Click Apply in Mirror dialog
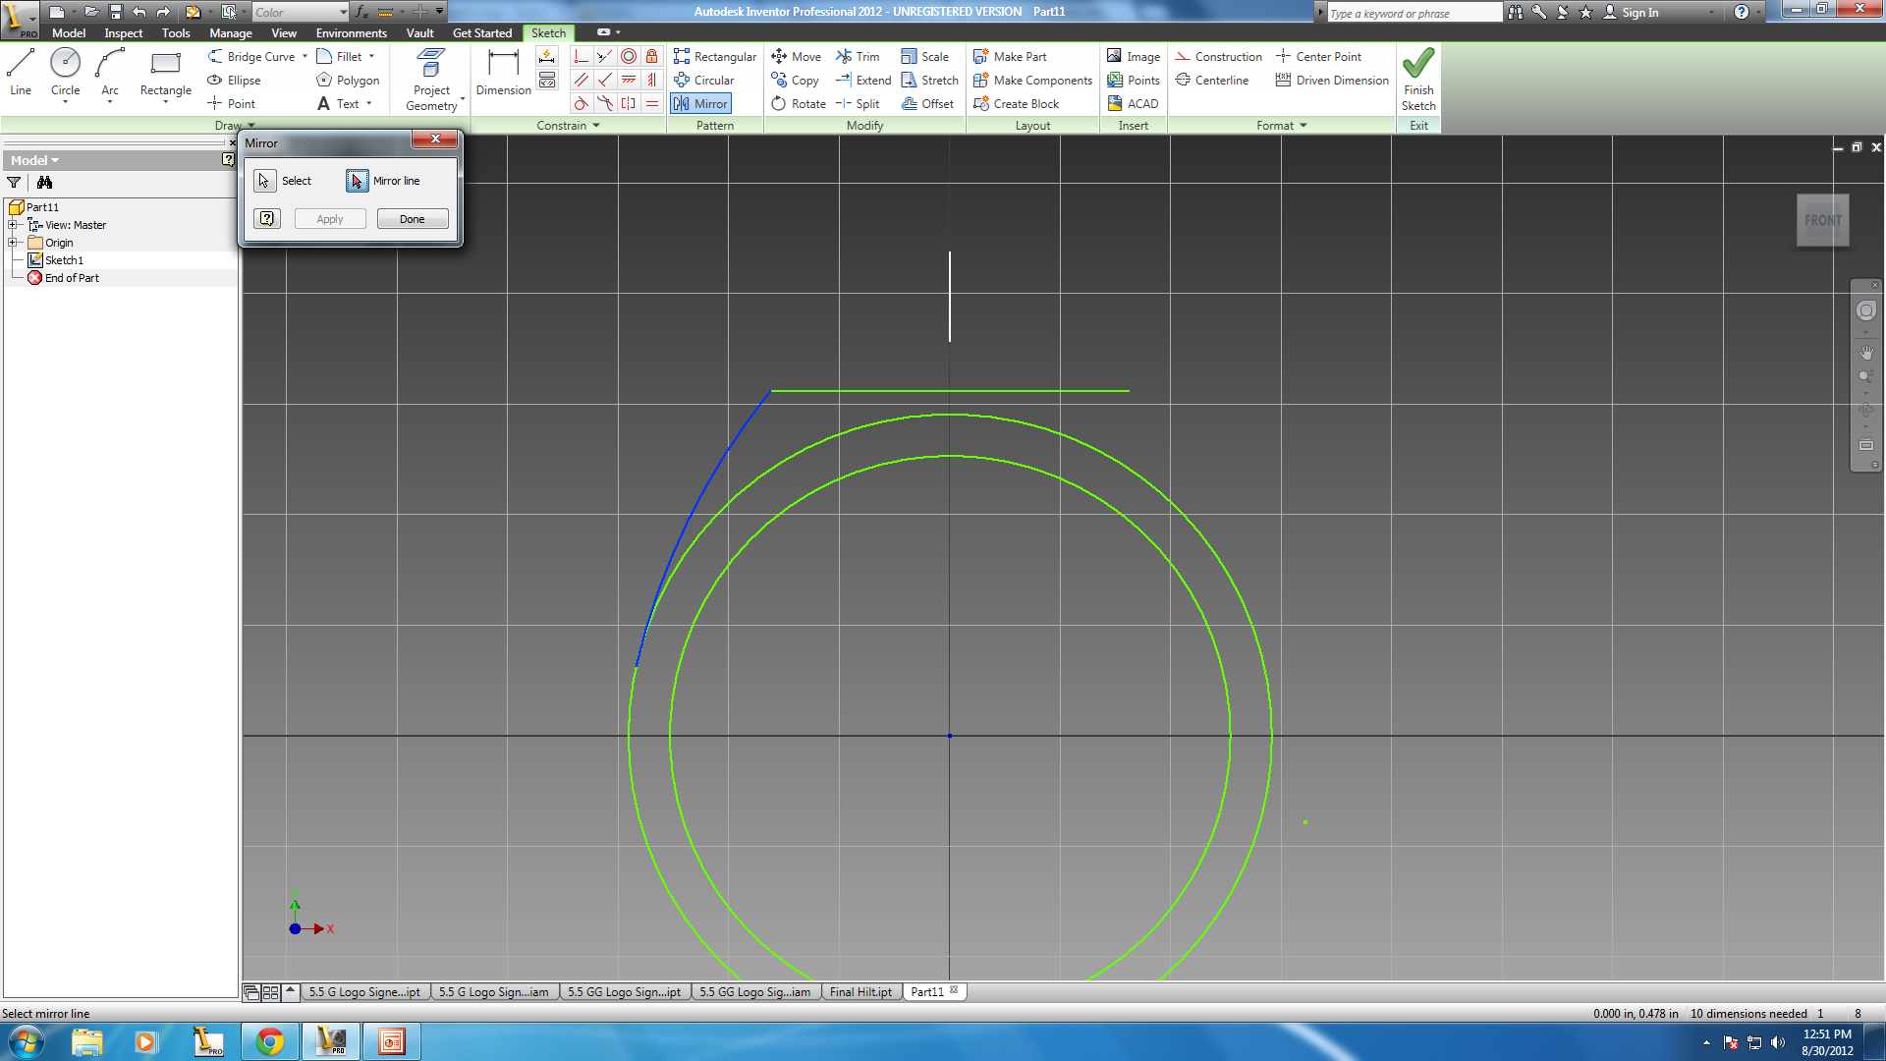This screenshot has height=1061, width=1886. coord(330,219)
